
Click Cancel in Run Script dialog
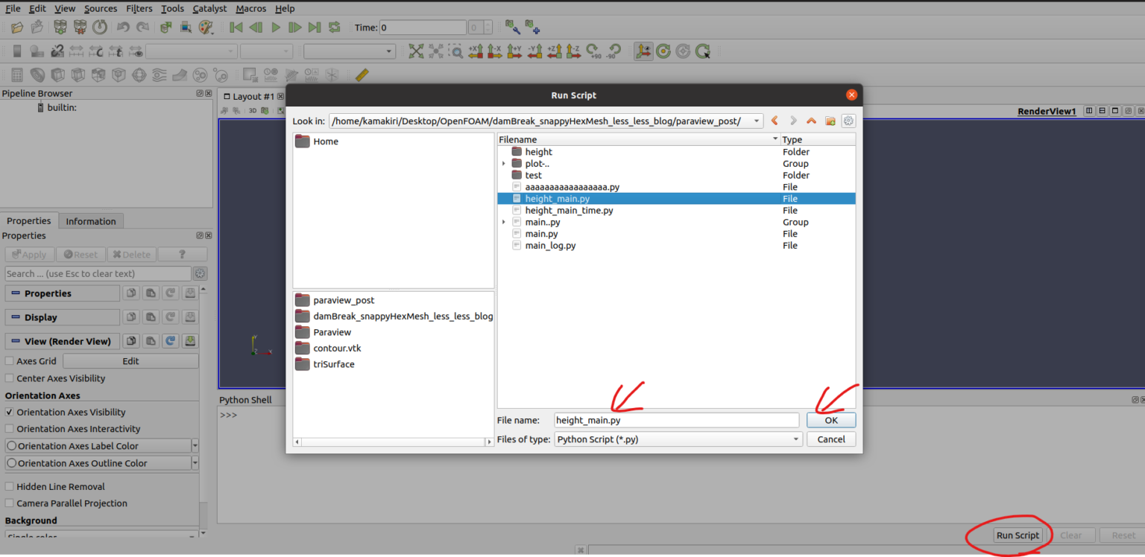(830, 439)
